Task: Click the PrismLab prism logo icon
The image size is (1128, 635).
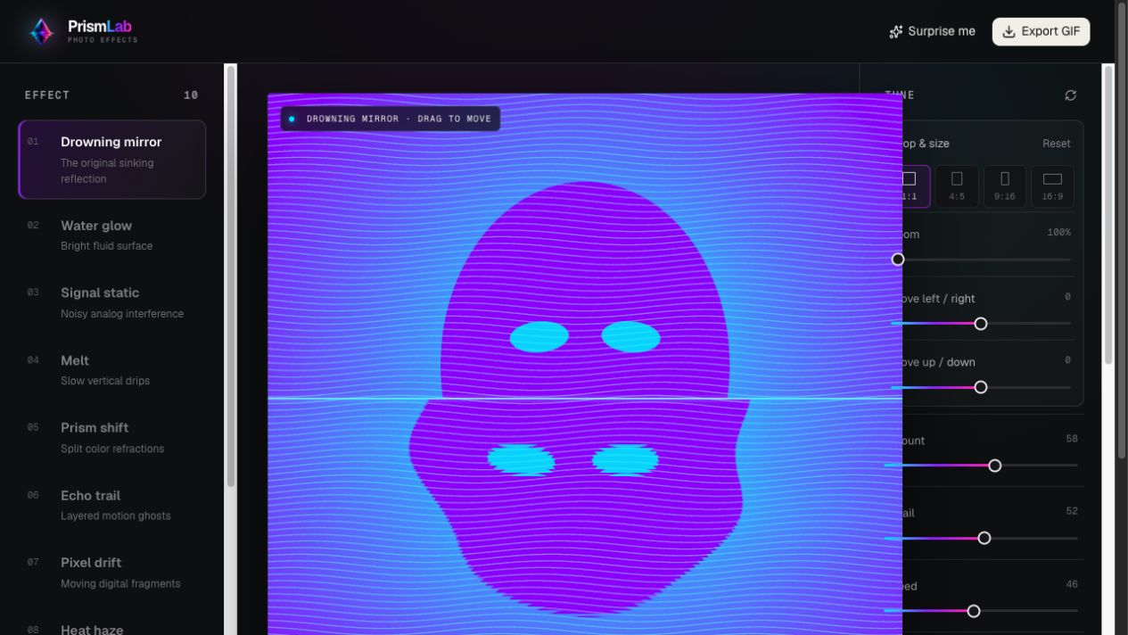Action: tap(41, 31)
